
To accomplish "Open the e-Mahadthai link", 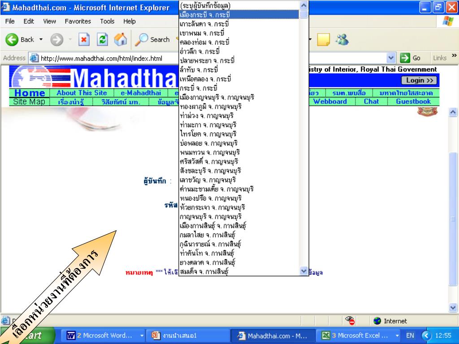I will [x=141, y=93].
